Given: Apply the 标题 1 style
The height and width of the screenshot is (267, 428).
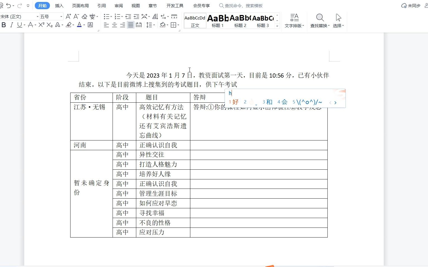Looking at the screenshot, I should (x=218, y=21).
